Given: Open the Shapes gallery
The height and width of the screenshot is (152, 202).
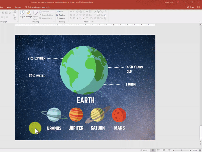Looking at the screenshot, I should click(22, 14).
